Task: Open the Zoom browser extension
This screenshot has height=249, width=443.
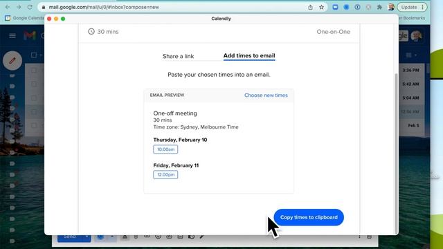Action: coord(335,8)
